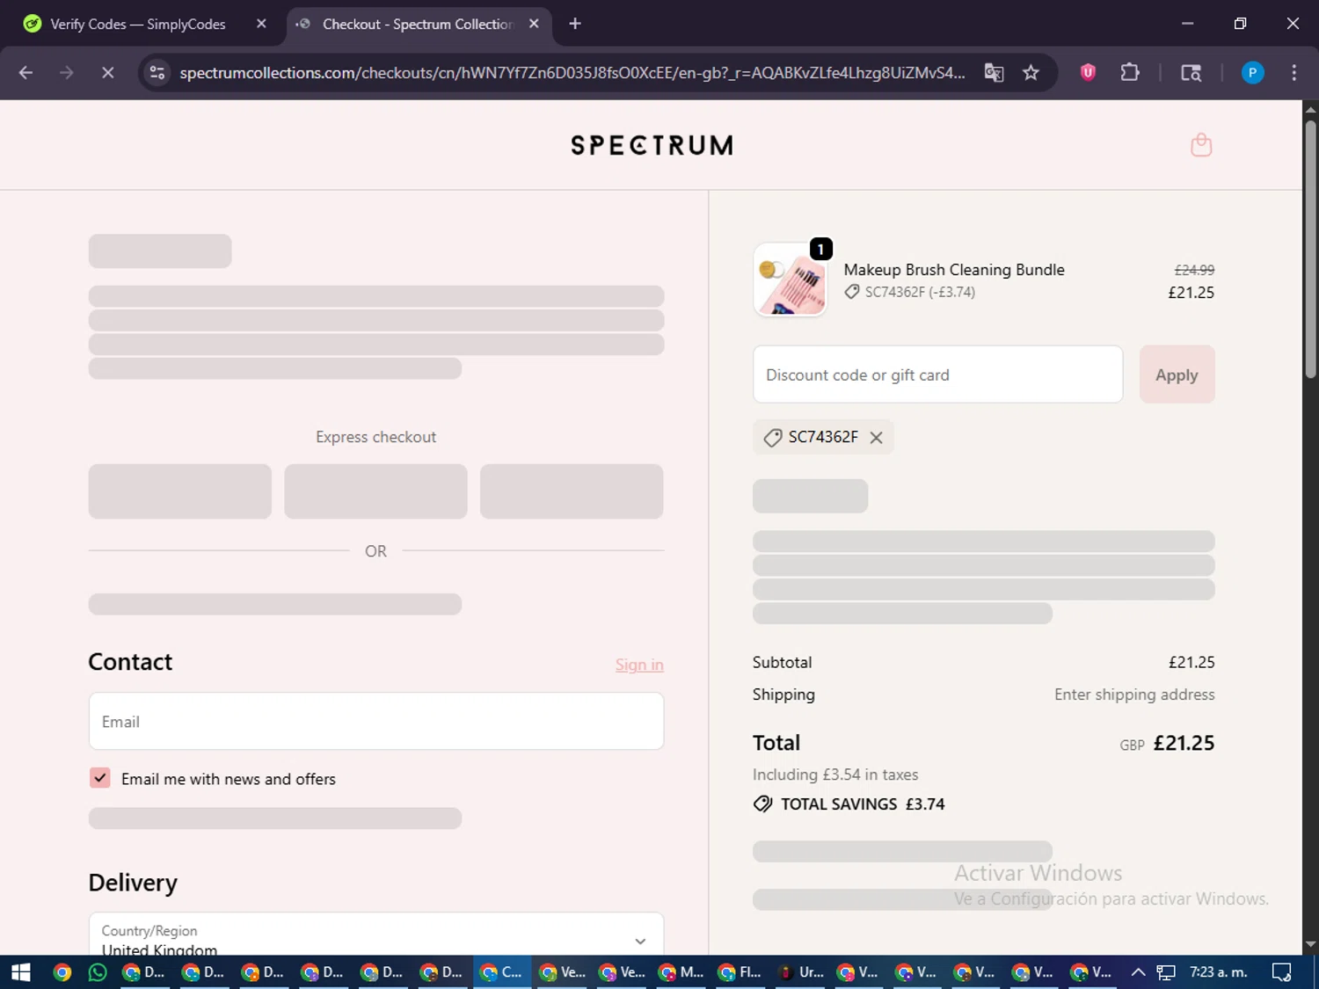The width and height of the screenshot is (1319, 989).
Task: Translate this page icon
Action: click(994, 73)
